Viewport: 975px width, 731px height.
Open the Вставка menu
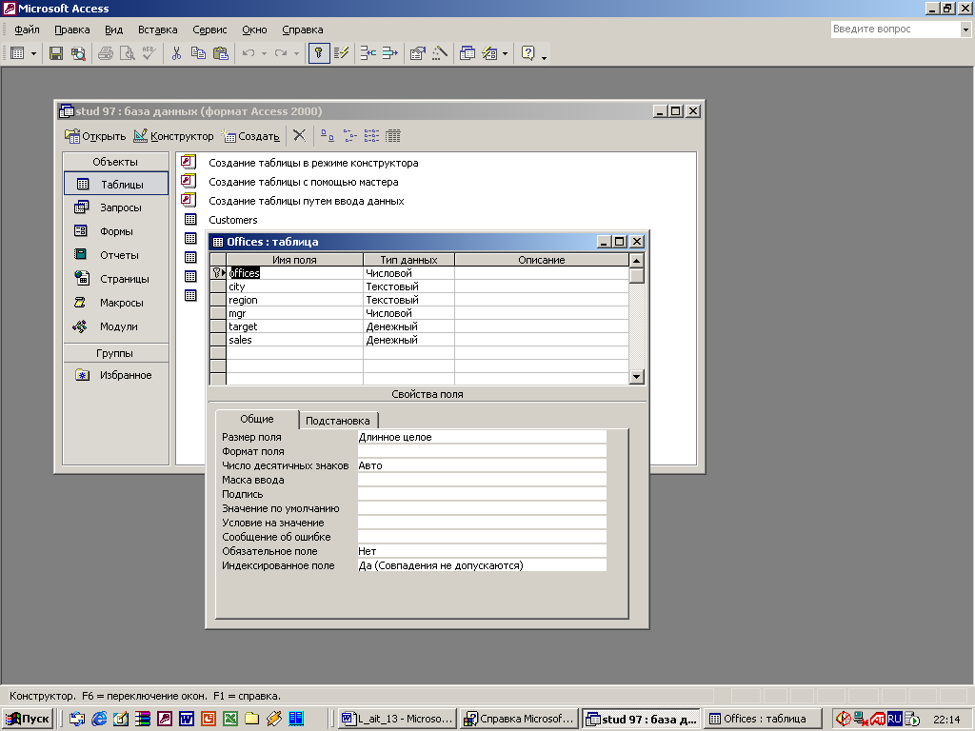[157, 30]
